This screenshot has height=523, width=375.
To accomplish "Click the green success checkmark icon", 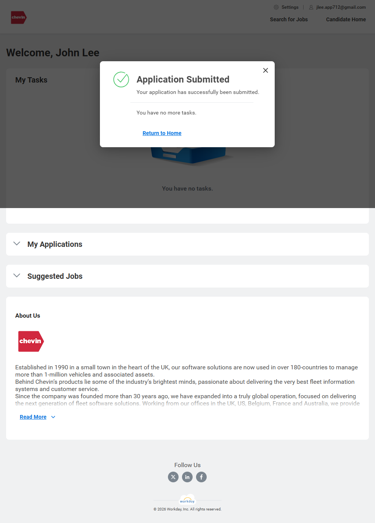I will [121, 79].
